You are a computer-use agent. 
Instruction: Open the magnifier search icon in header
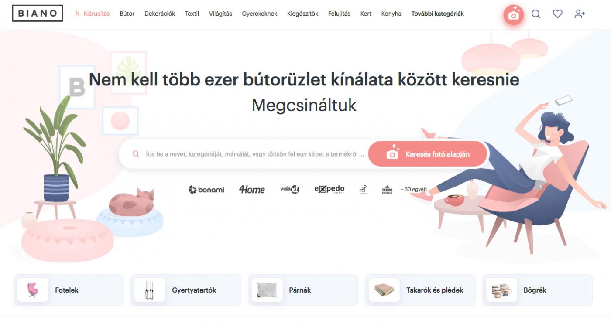[x=536, y=14]
